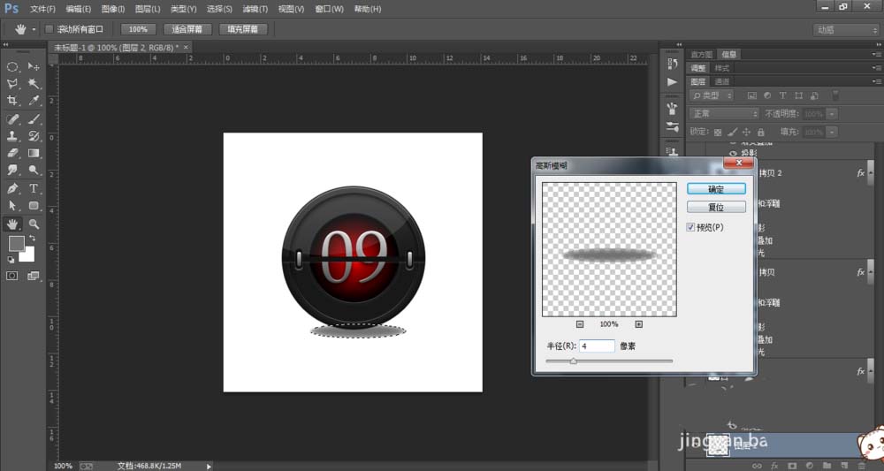Choose the Eyedropper tool
This screenshot has width=884, height=471.
pyautogui.click(x=34, y=101)
